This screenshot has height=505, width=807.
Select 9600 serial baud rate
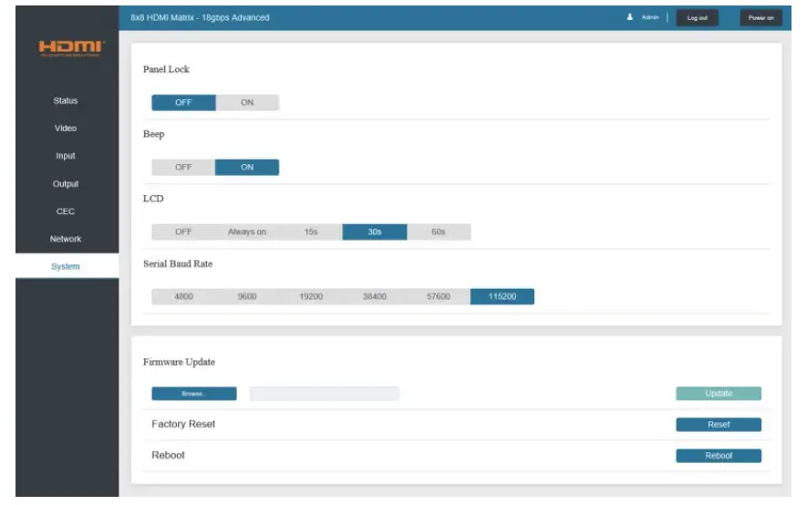(x=247, y=297)
